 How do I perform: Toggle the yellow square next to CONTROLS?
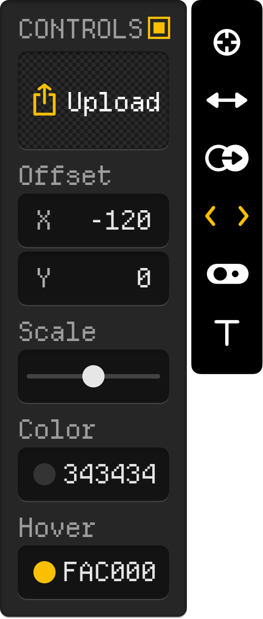[x=159, y=28]
